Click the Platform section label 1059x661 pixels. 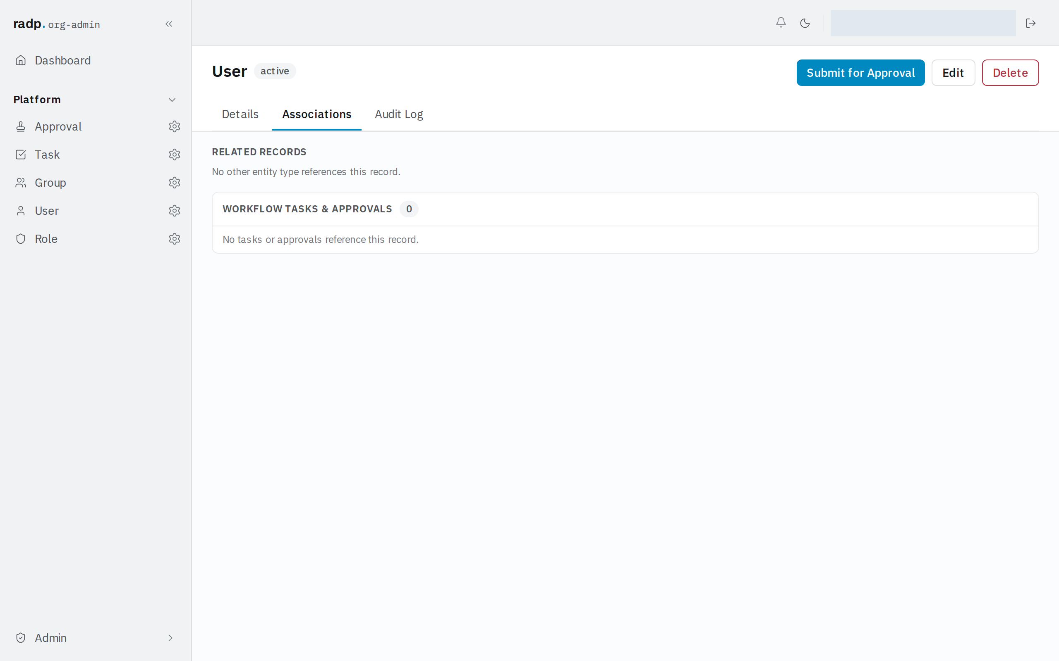click(37, 100)
